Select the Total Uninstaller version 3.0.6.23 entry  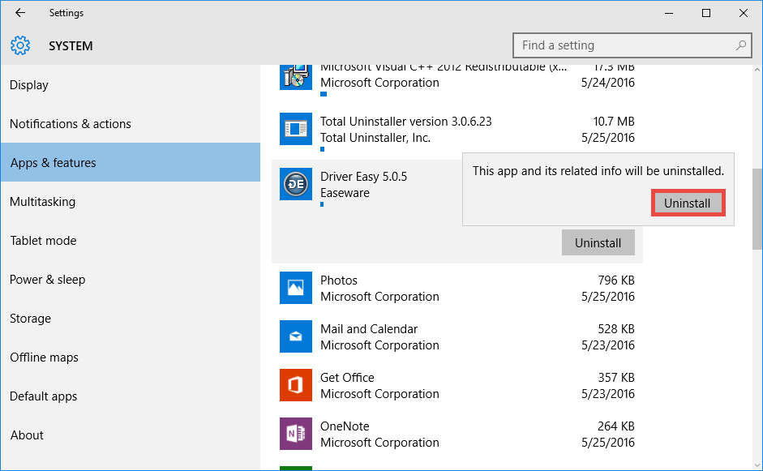tap(406, 121)
